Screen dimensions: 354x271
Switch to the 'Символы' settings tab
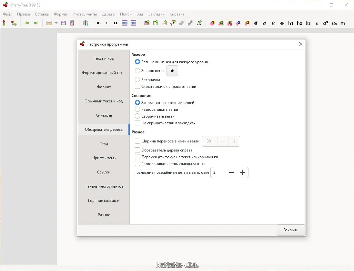coord(104,115)
